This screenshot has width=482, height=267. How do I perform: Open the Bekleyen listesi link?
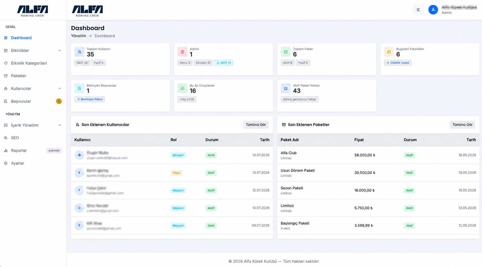point(90,99)
